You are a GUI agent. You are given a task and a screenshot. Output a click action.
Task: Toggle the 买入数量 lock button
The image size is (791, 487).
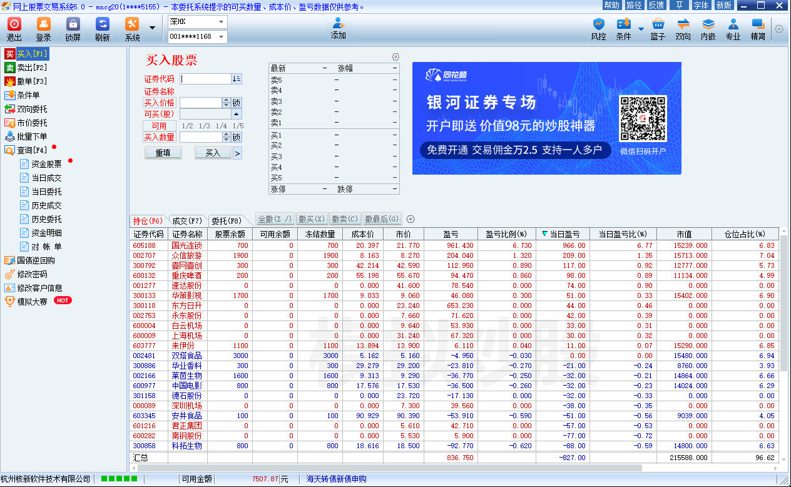(236, 137)
